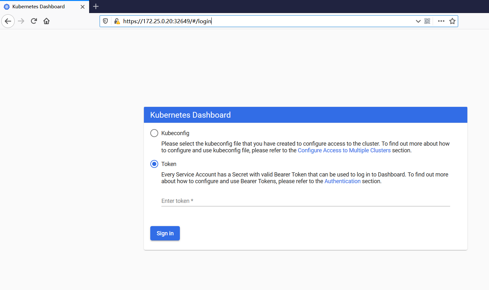This screenshot has height=290, width=489.
Task: Click the Kubernetes Dashboard header title
Action: (x=190, y=115)
